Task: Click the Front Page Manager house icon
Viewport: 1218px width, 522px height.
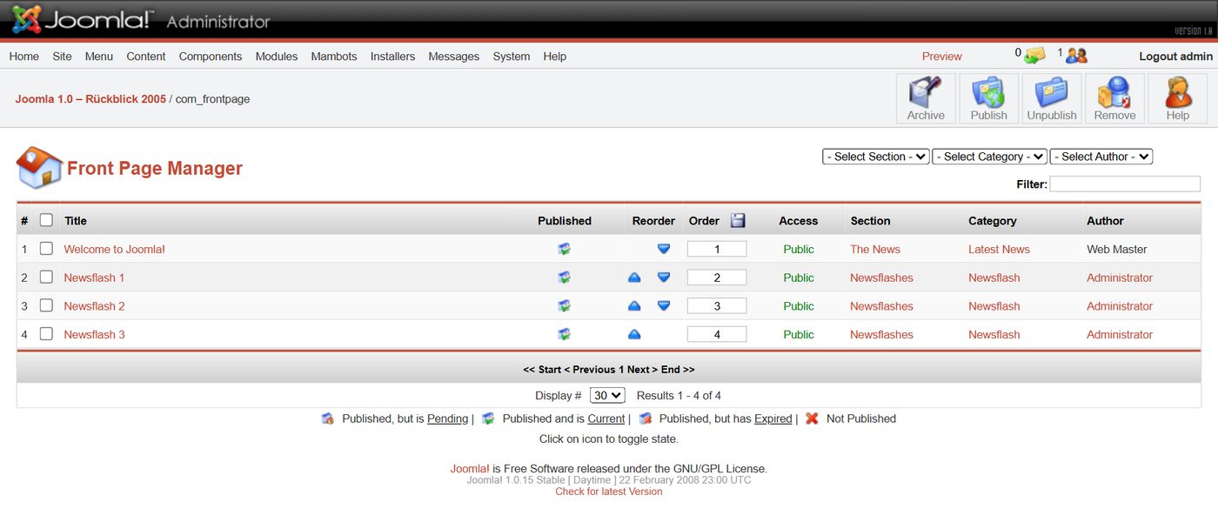Action: pos(39,167)
